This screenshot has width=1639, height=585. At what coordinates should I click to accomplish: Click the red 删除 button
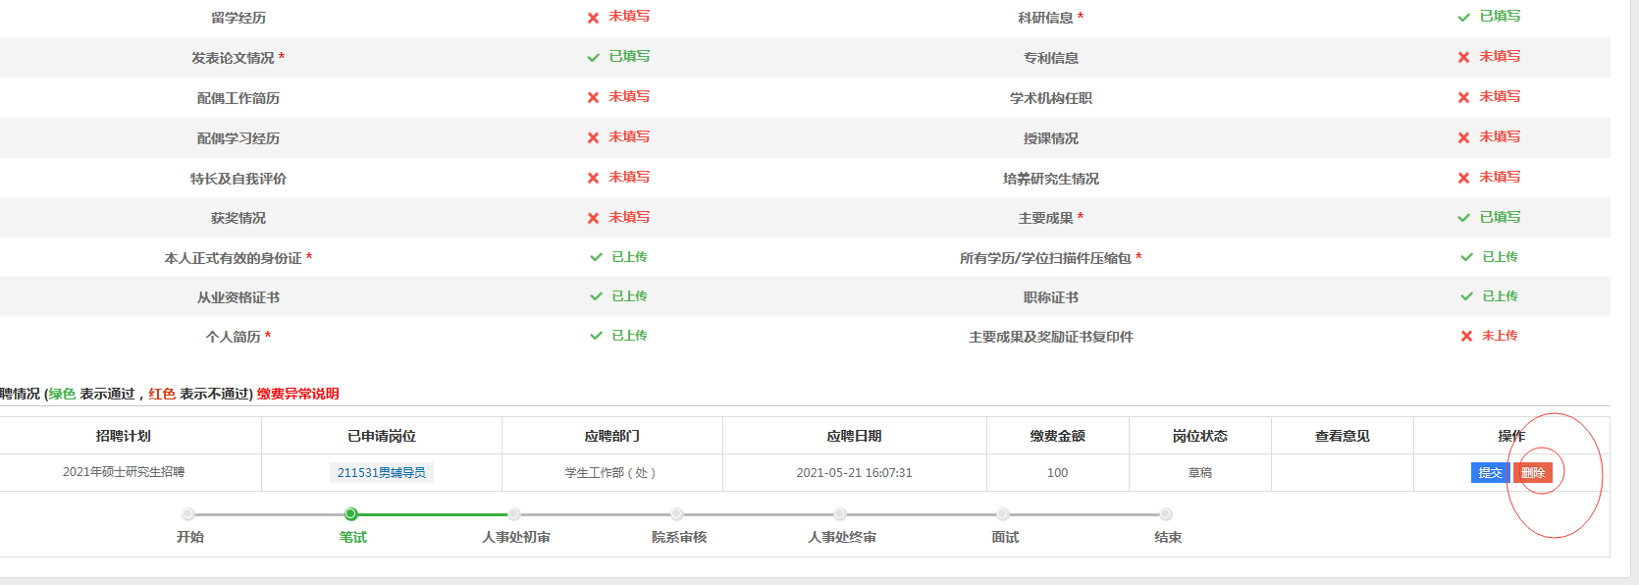pos(1532,473)
